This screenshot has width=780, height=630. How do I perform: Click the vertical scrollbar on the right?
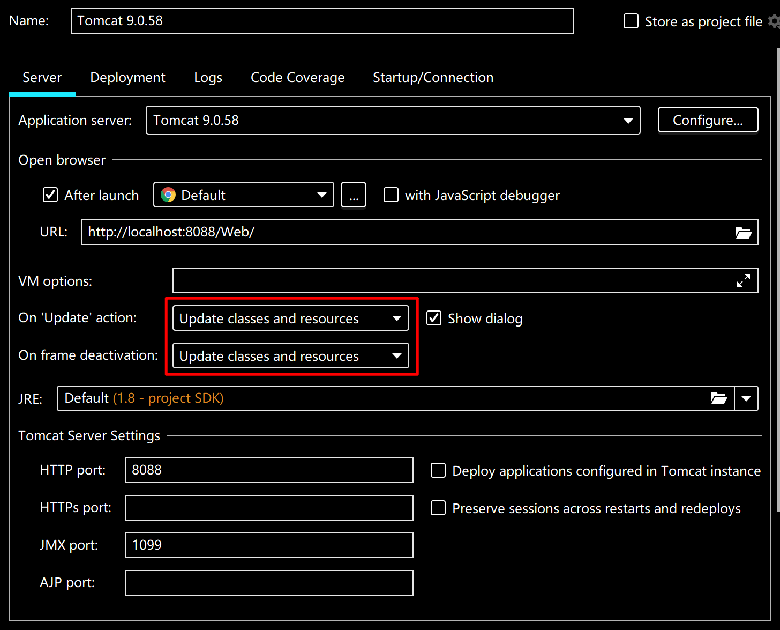pyautogui.click(x=778, y=279)
